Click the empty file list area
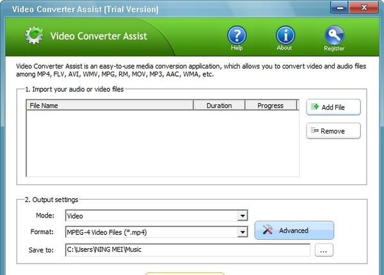Viewport: 384px width, 275px height. pos(163,143)
